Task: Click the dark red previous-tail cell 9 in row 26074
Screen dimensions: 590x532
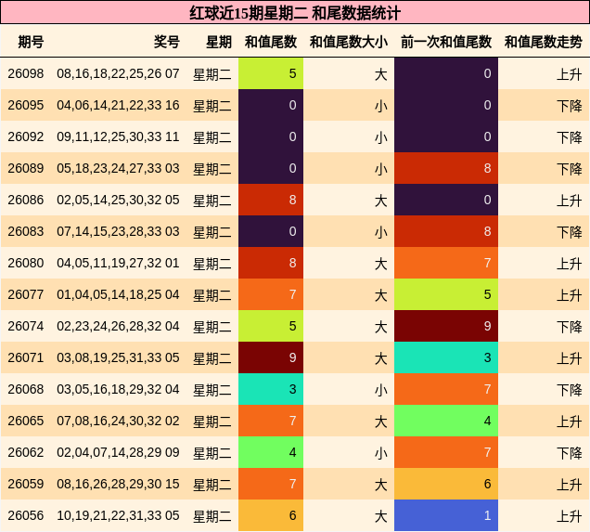Action: point(446,326)
